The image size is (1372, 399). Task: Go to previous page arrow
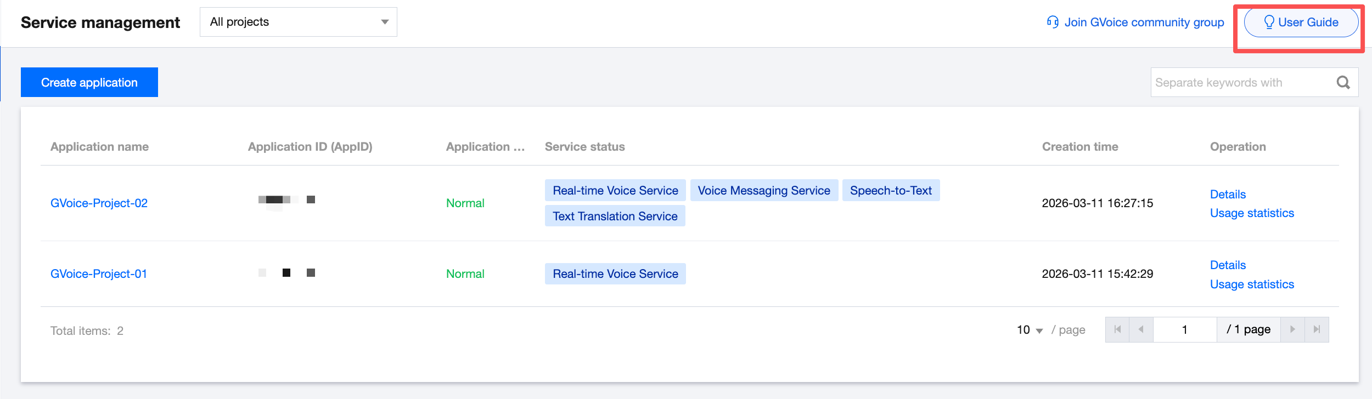(1141, 329)
